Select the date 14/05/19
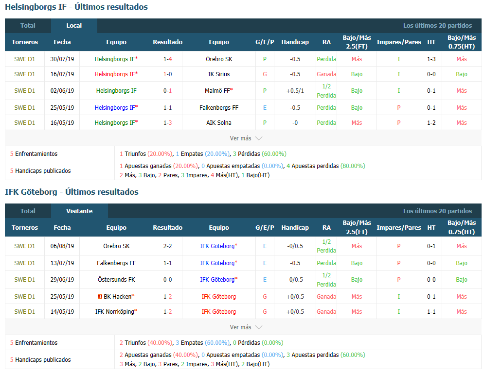The image size is (484, 373). (x=62, y=312)
